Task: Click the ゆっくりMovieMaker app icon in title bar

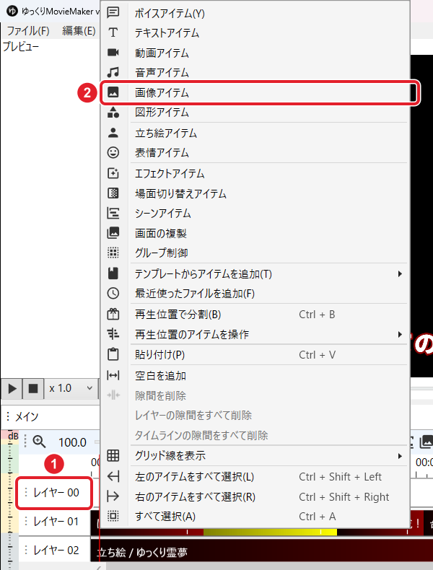Action: pos(12,12)
